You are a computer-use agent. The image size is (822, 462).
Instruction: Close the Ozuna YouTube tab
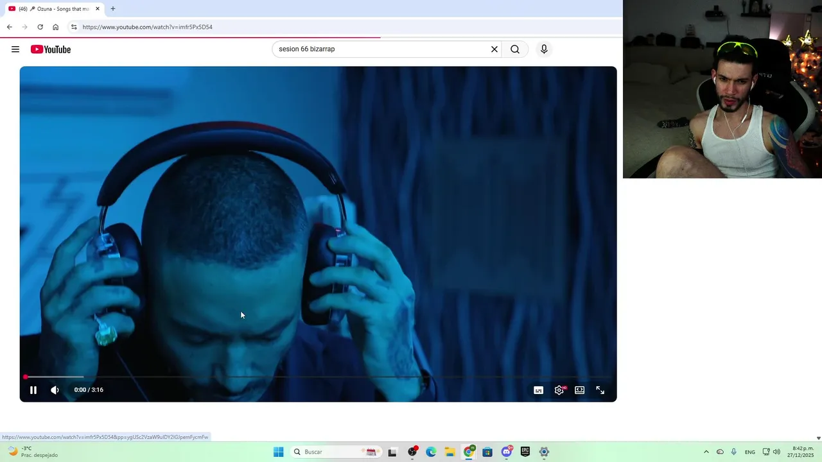coord(98,9)
